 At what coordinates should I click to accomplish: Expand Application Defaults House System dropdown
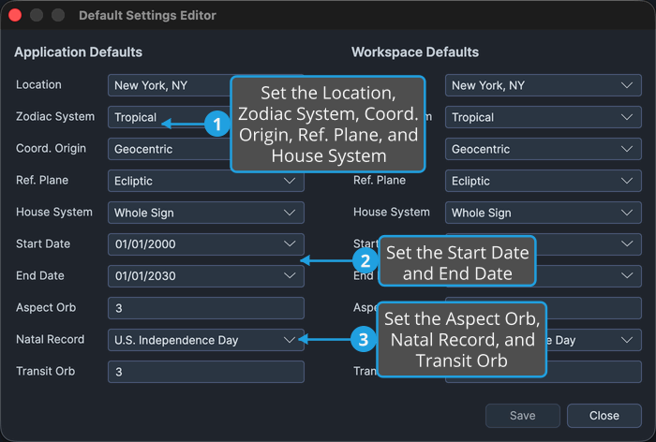[206, 213]
